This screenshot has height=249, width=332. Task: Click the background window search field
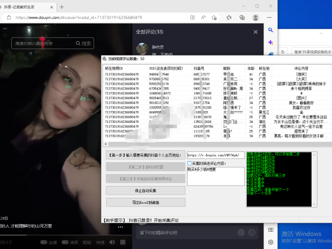[312, 52]
